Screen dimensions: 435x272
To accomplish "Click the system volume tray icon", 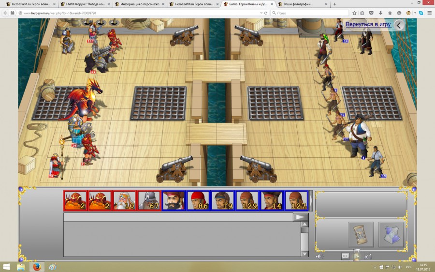I will tap(400, 267).
